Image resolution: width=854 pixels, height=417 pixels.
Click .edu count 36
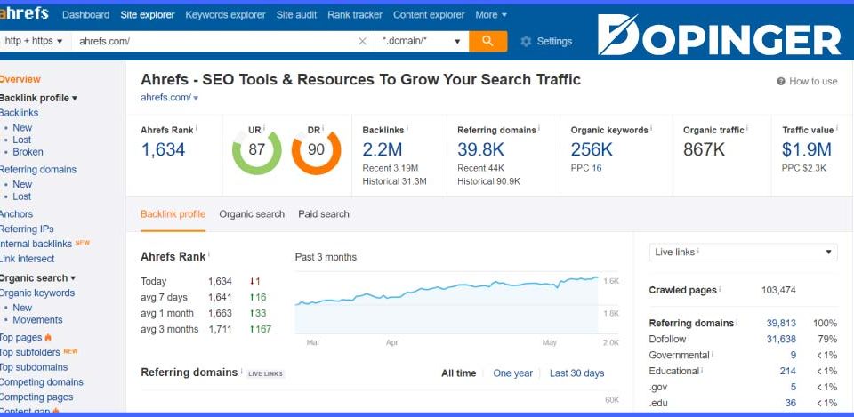point(791,404)
